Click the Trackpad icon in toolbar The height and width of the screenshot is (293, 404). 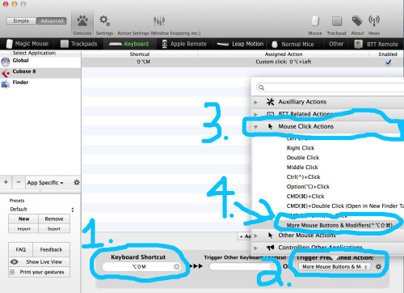(x=337, y=21)
